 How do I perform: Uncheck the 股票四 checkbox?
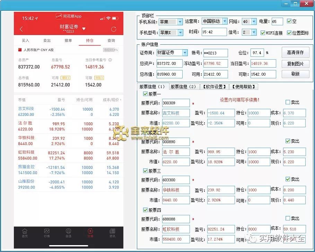[x=145, y=210]
